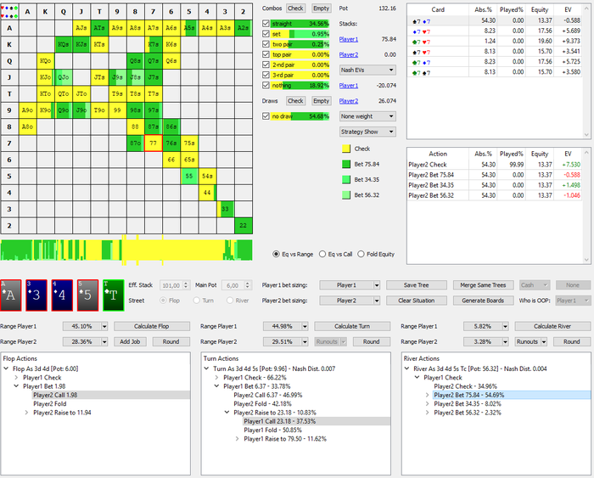Click the yellow Check legend swatch
The height and width of the screenshot is (478, 594).
346,149
